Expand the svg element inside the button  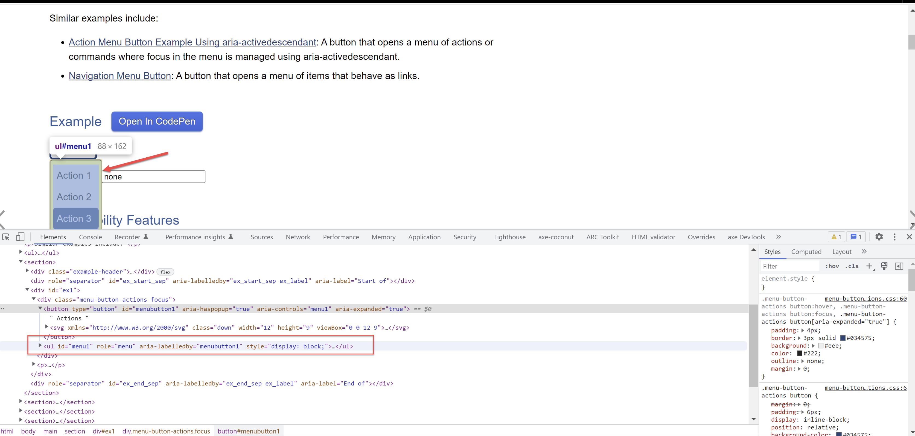coord(46,327)
